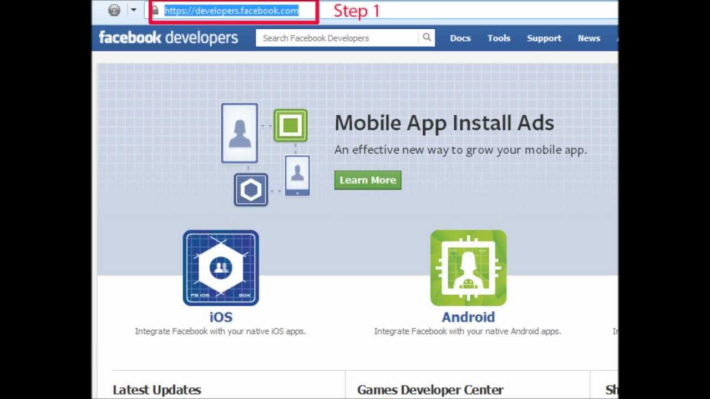Click the iOS SDK hexagon icon
710x399 pixels.
[221, 268]
